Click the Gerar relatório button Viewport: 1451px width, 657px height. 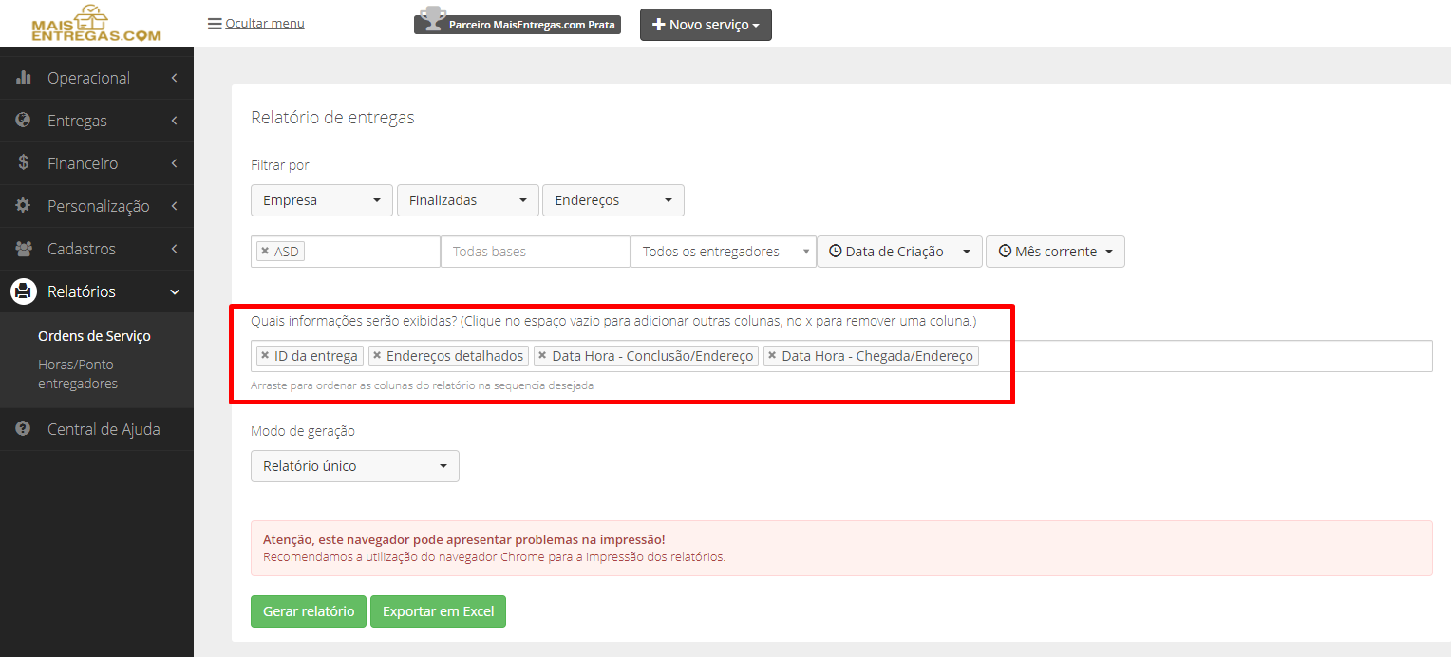(x=309, y=611)
